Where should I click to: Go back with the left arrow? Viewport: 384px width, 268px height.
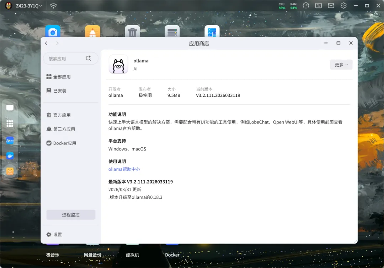[46, 43]
